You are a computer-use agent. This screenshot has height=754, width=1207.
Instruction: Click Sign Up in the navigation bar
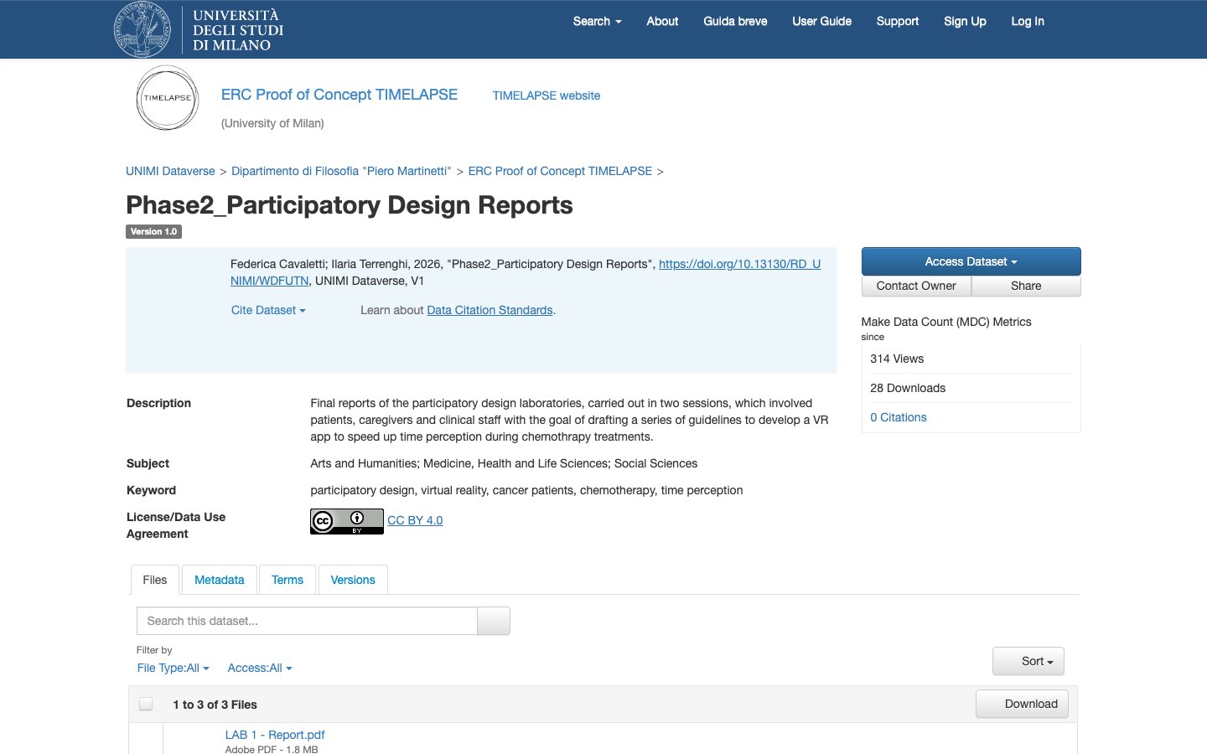(965, 21)
